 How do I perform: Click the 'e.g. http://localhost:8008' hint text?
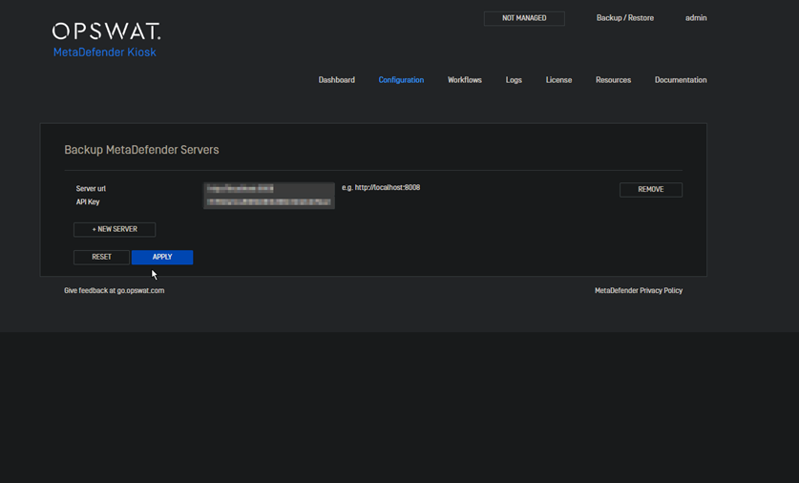coord(381,187)
